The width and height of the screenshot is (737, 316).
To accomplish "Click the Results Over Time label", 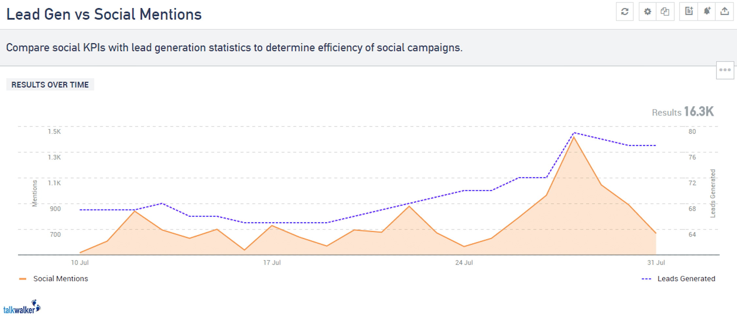I will pos(50,85).
